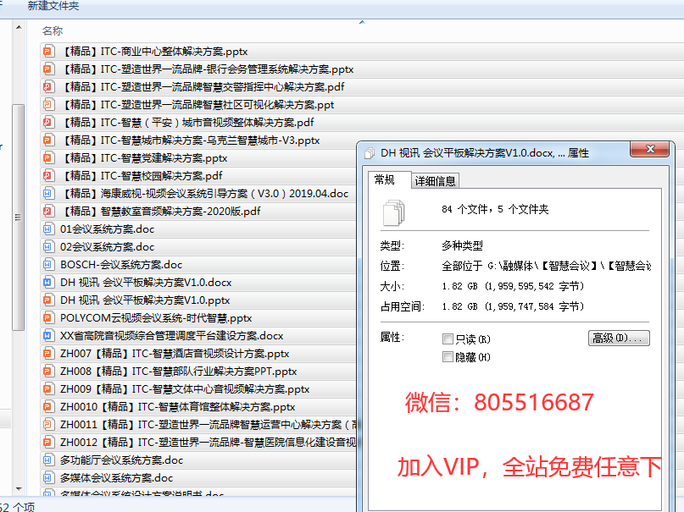
Task: Click icon of ZH009 智慧文体中心音视频解决方案.pptx
Action: (x=48, y=389)
